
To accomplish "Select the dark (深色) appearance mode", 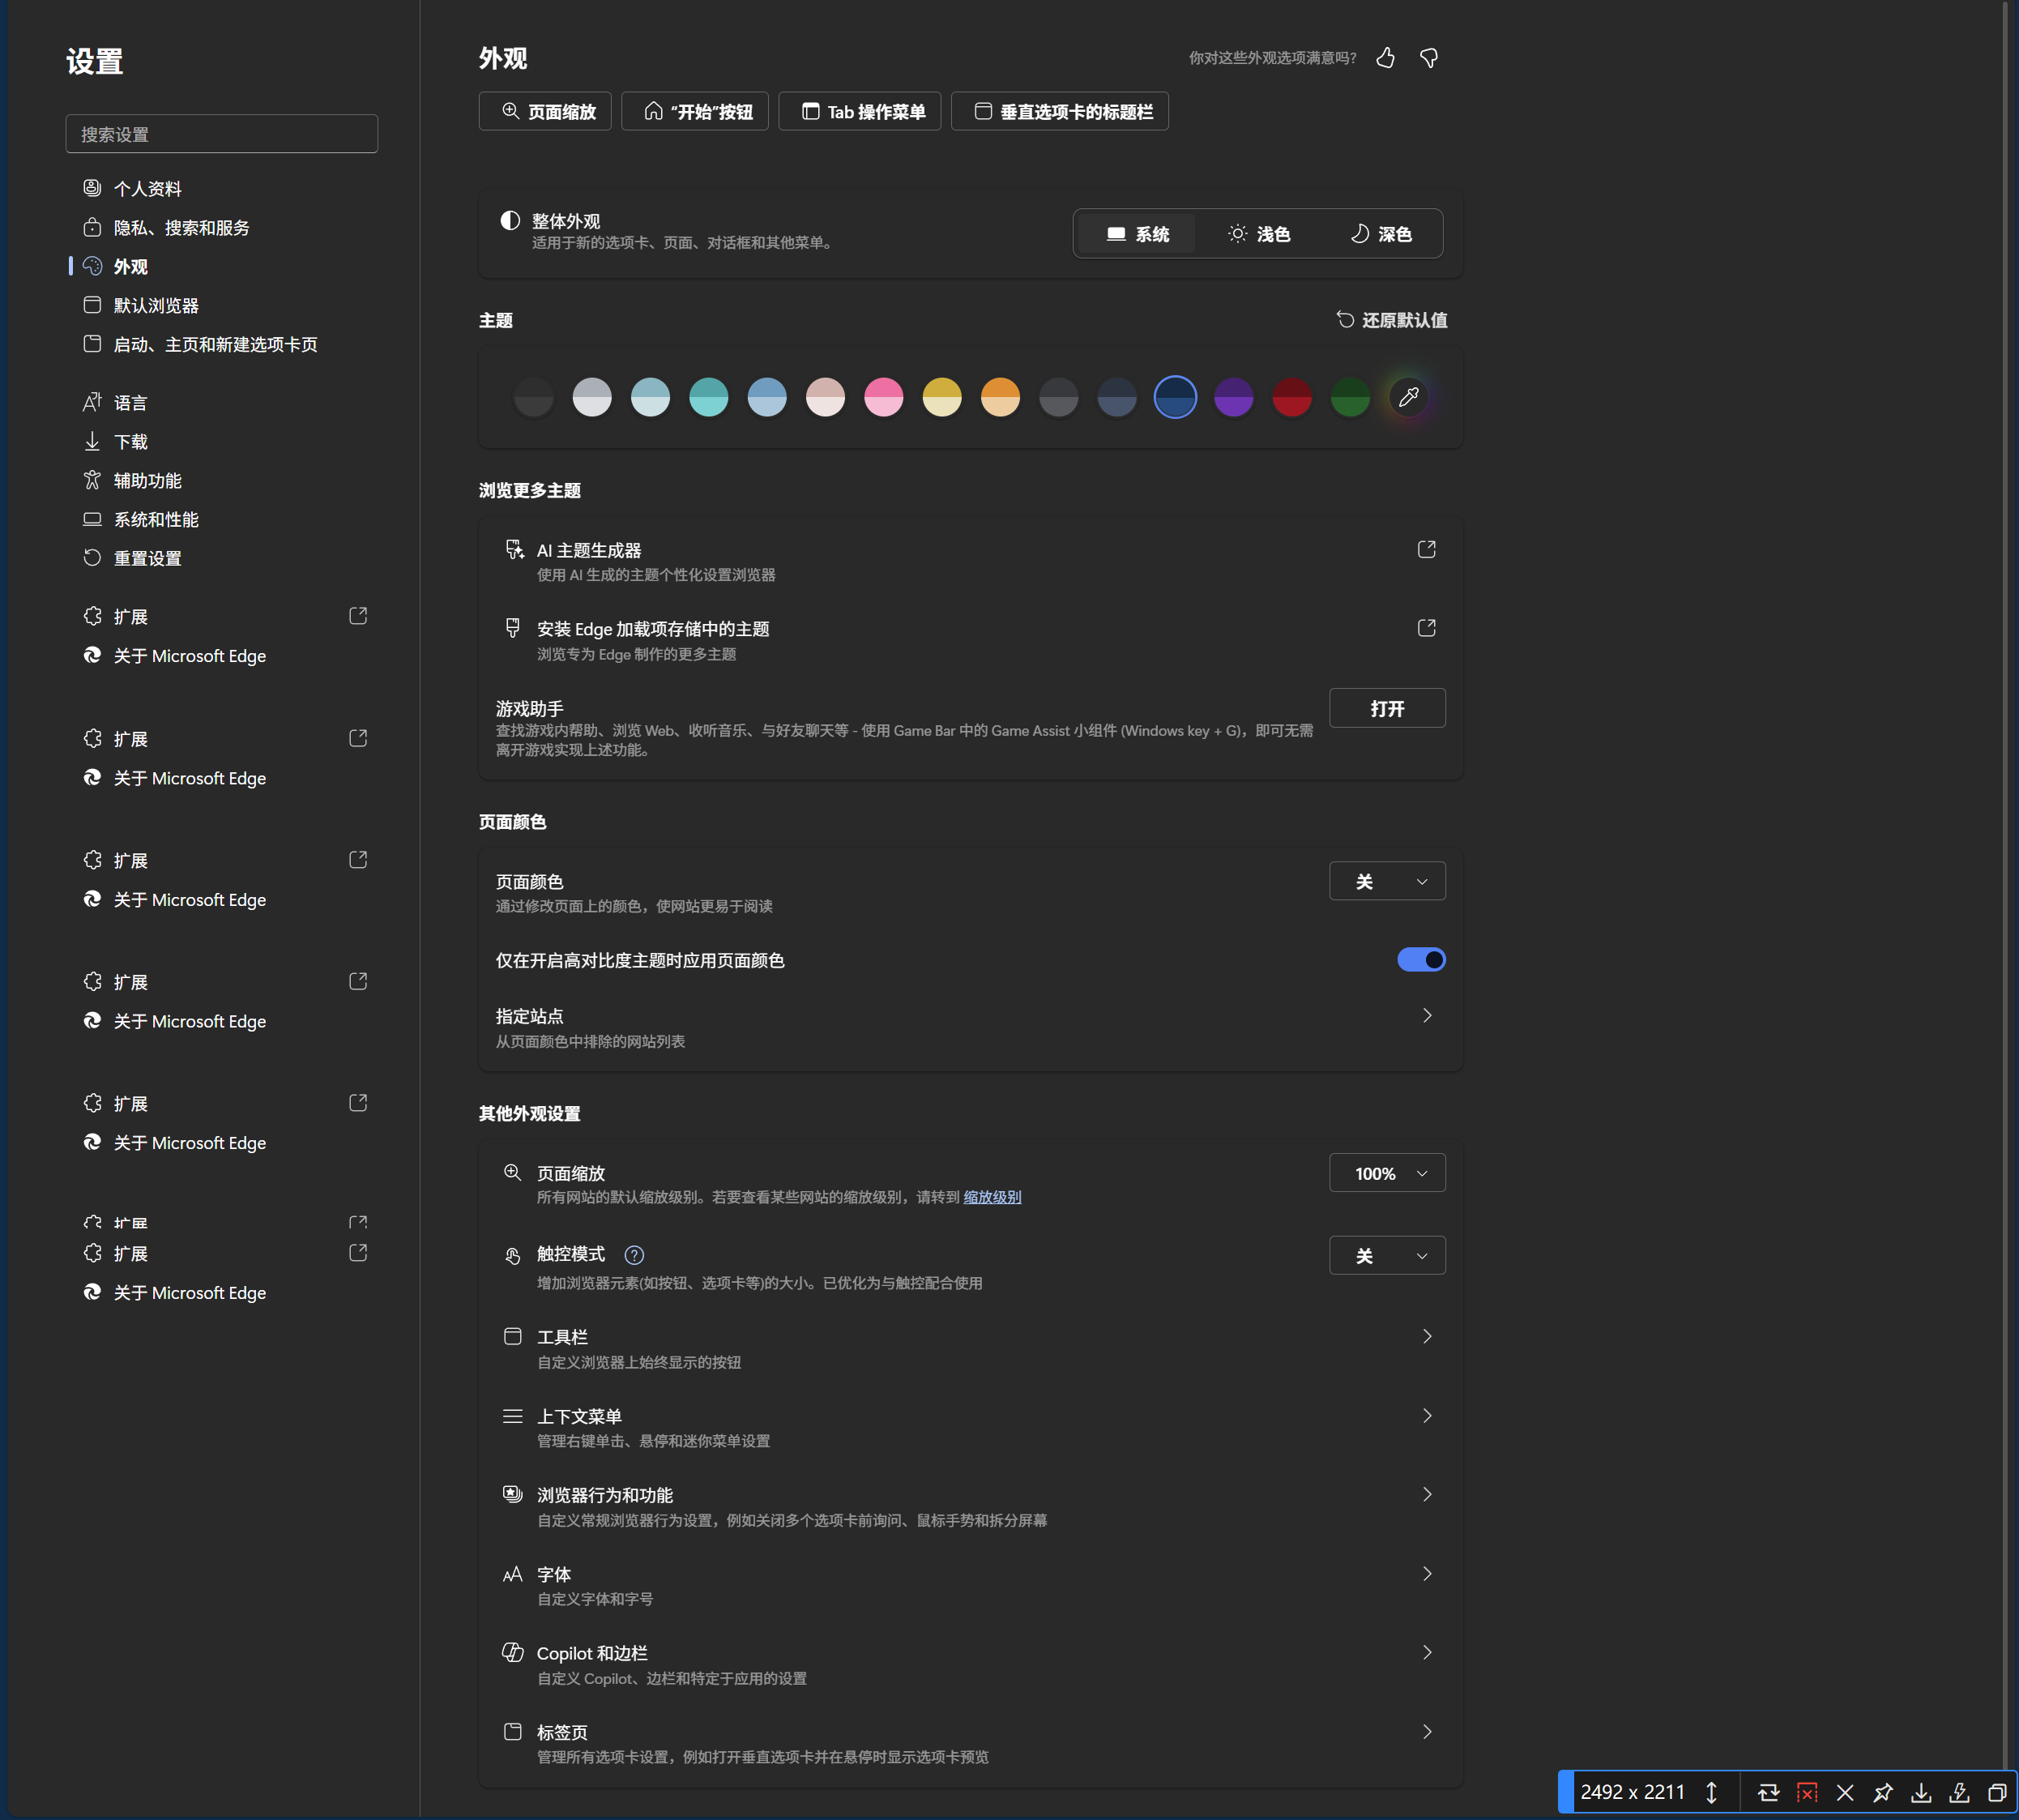I will point(1381,234).
